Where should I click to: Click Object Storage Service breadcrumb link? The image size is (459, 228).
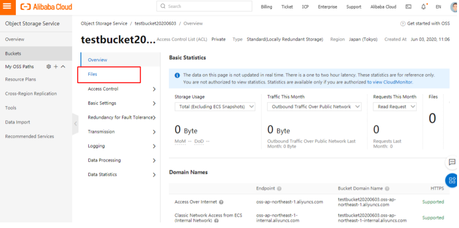click(x=104, y=23)
